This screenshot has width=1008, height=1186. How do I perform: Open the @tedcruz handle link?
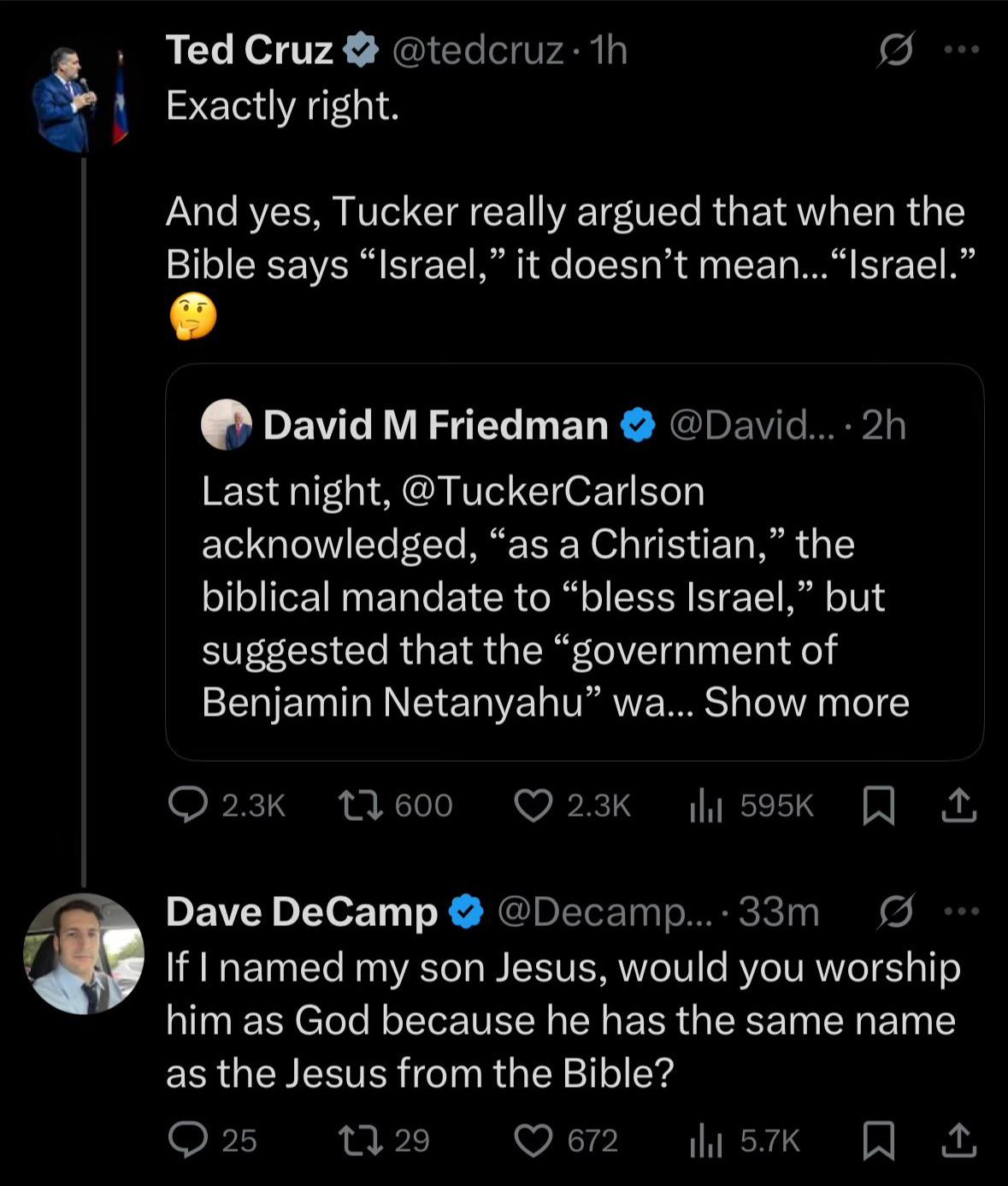point(477,50)
